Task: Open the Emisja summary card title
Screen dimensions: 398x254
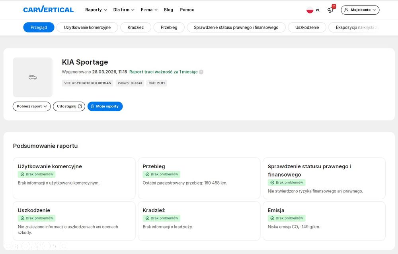Action: coord(276,210)
